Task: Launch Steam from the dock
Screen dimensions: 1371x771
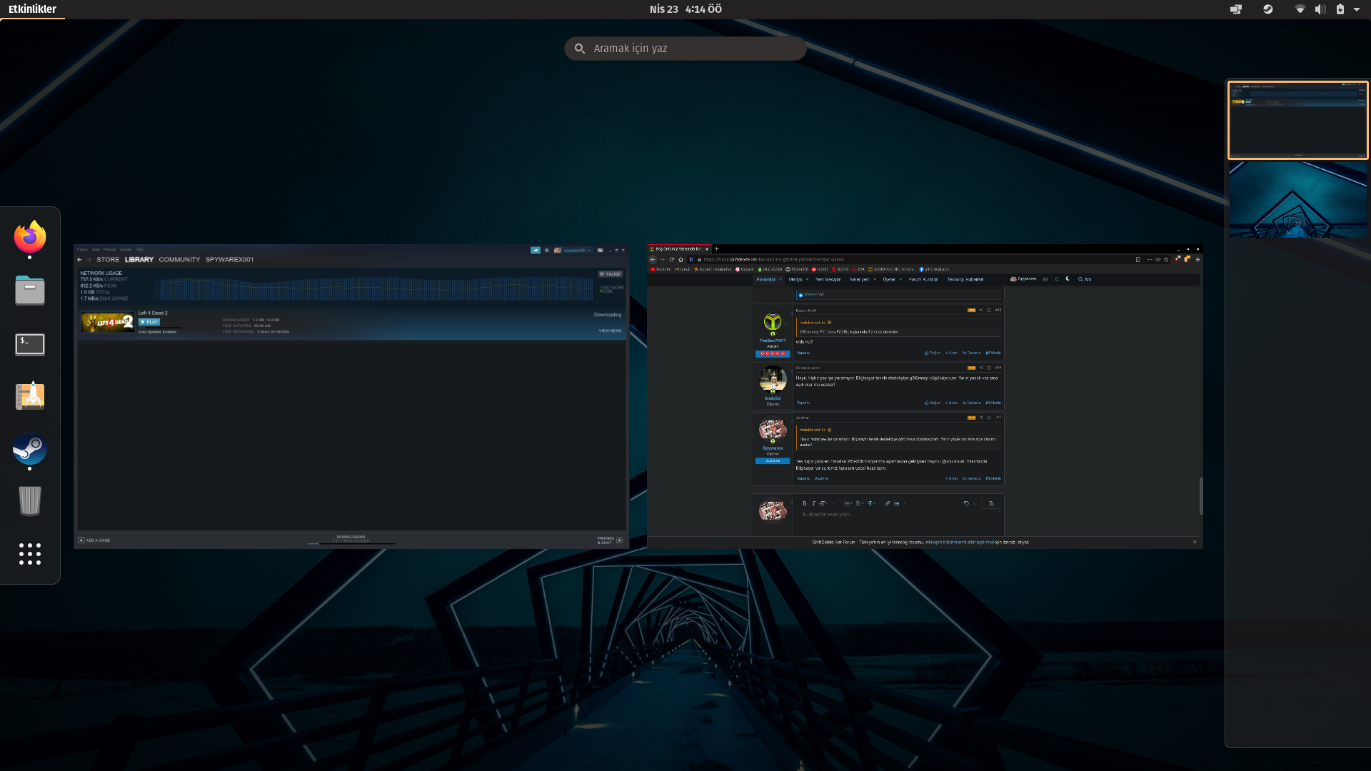Action: tap(29, 450)
